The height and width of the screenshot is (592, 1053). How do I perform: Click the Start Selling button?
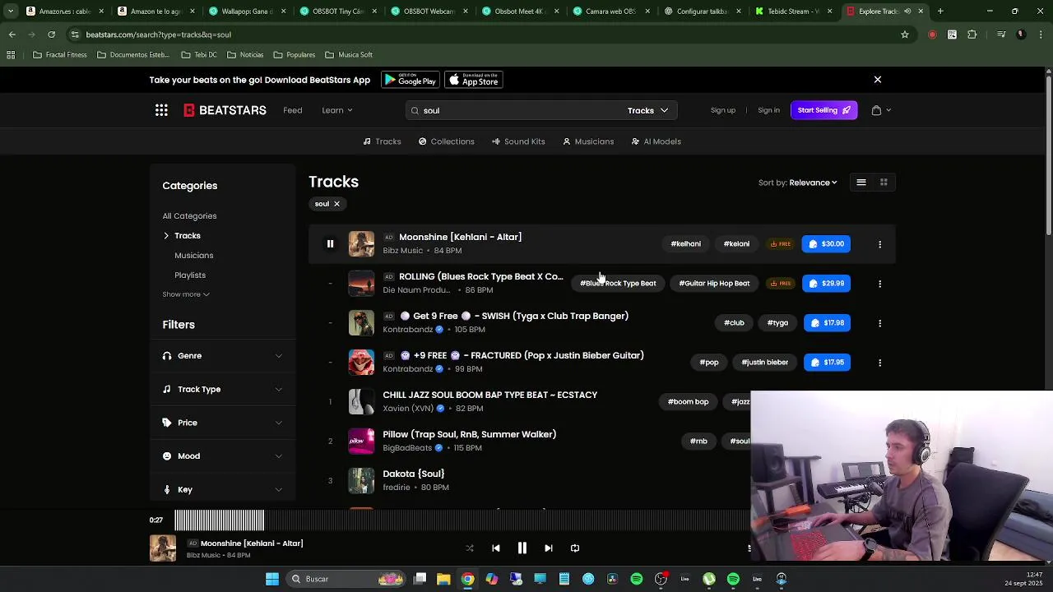click(824, 110)
